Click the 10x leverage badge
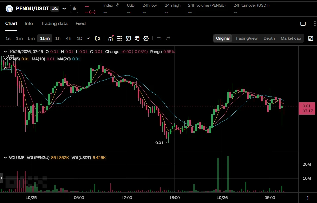The height and width of the screenshot is (203, 317). [x=55, y=9]
